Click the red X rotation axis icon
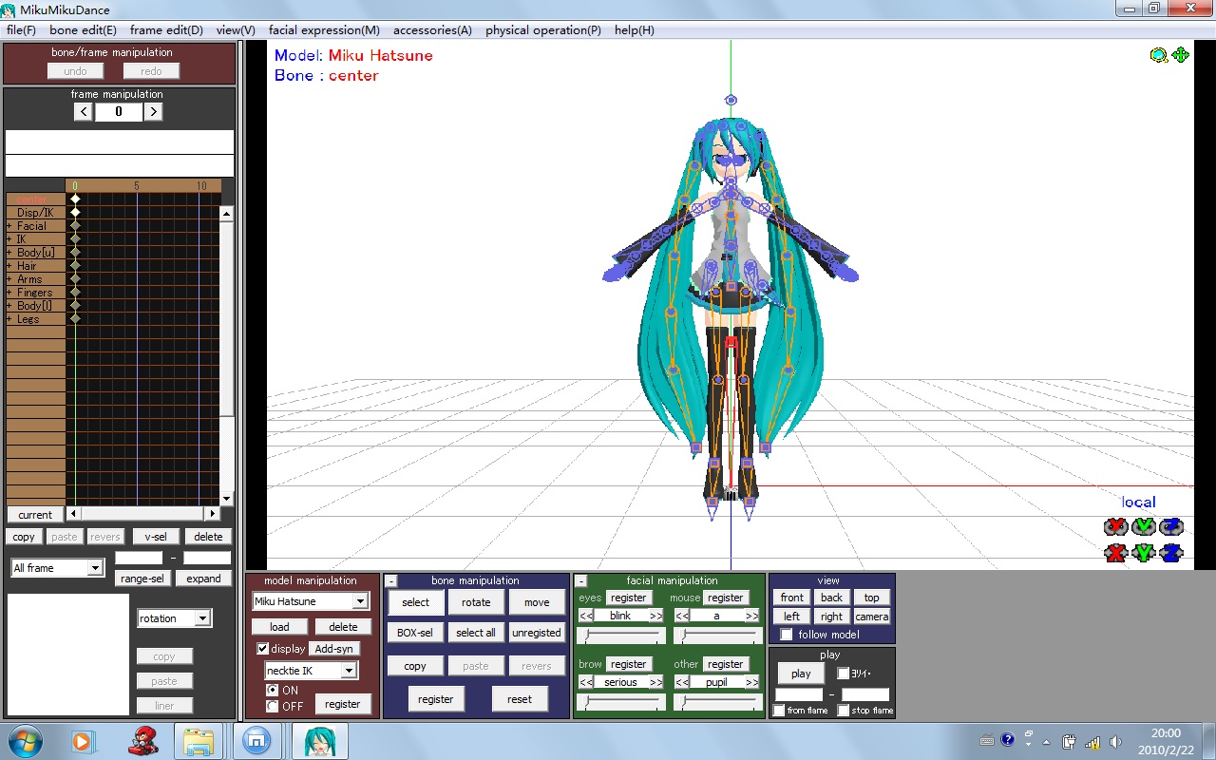This screenshot has height=760, width=1216. coord(1115,526)
